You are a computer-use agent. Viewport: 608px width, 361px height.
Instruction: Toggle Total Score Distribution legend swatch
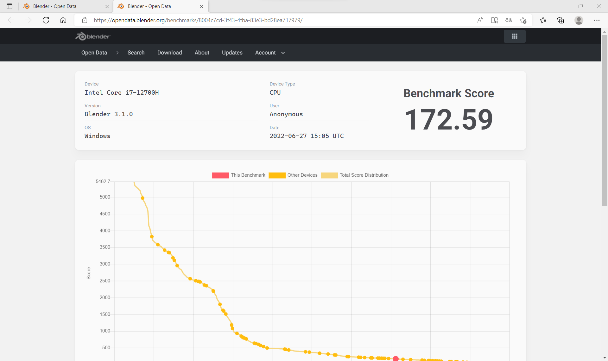click(x=329, y=175)
